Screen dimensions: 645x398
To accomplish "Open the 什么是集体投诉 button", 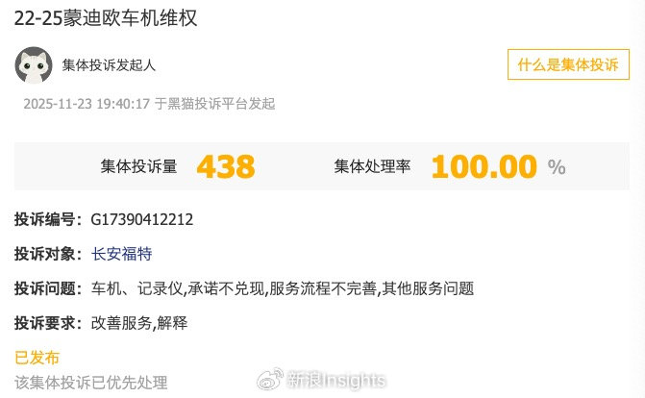I will point(568,64).
